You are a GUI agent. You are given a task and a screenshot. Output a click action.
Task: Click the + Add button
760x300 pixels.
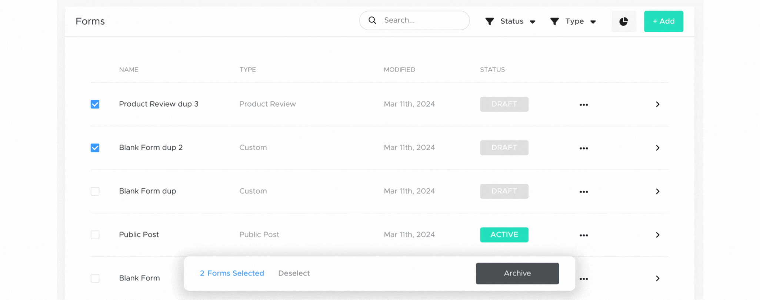(664, 21)
